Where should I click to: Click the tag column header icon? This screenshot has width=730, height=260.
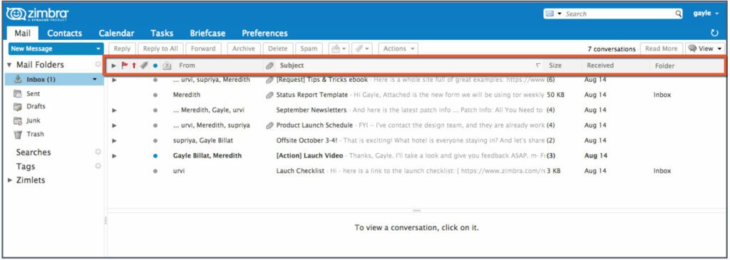(144, 66)
